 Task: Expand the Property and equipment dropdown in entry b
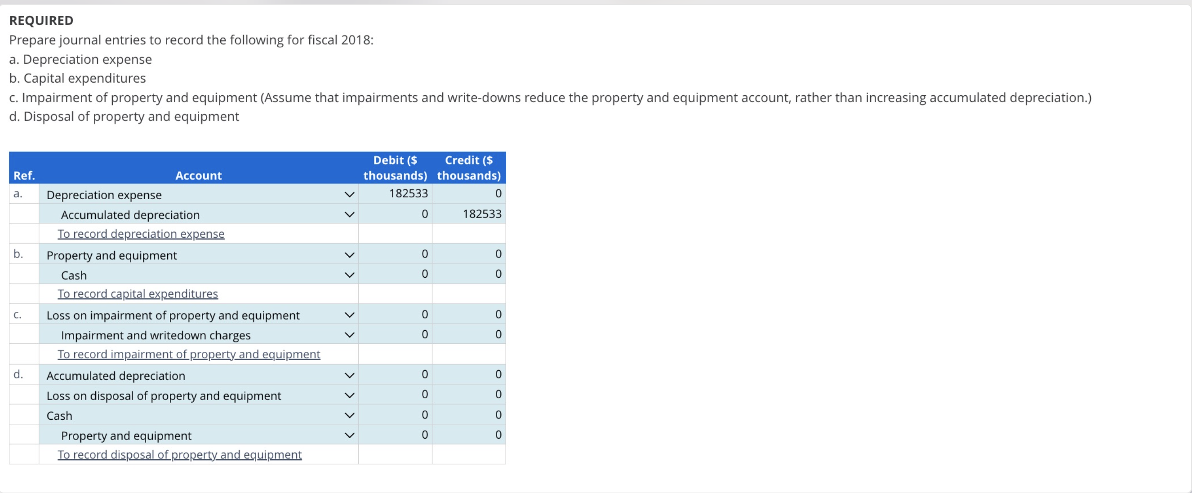point(349,254)
